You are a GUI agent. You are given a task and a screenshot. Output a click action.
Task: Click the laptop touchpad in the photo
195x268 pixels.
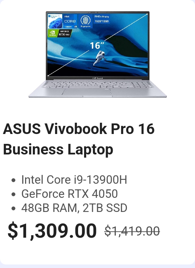click(x=87, y=92)
